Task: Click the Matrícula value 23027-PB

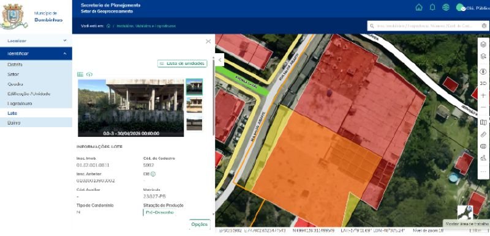Action: [154, 196]
